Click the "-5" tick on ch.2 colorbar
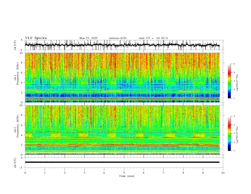 pos(234,133)
